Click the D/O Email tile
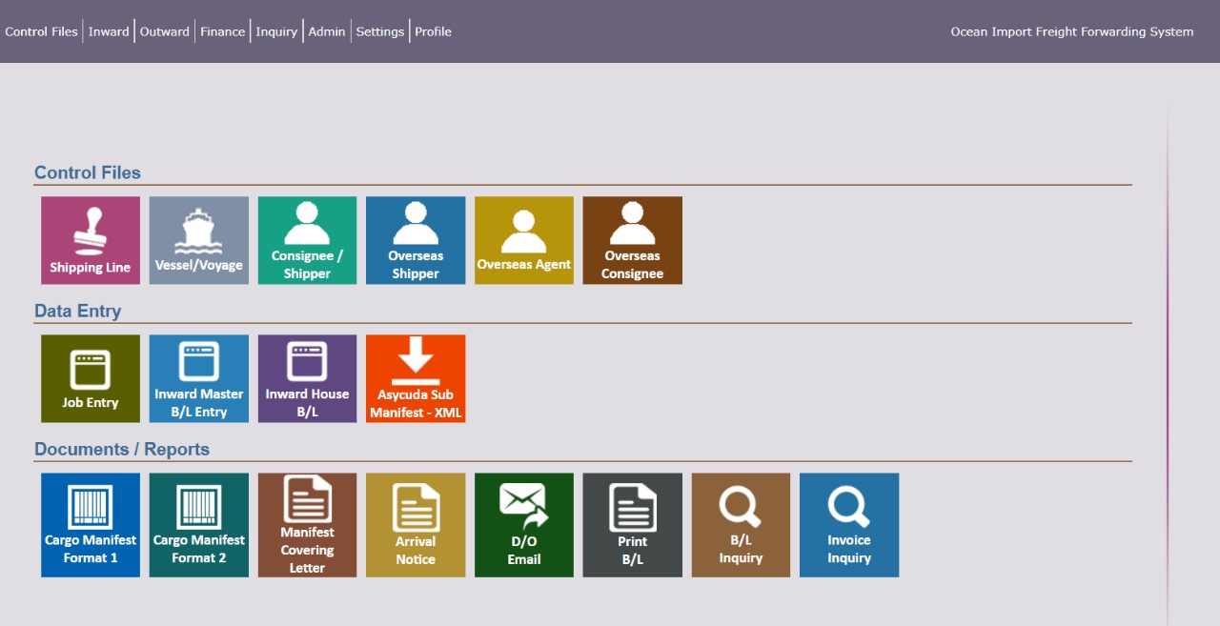The width and height of the screenshot is (1220, 626). tap(524, 525)
